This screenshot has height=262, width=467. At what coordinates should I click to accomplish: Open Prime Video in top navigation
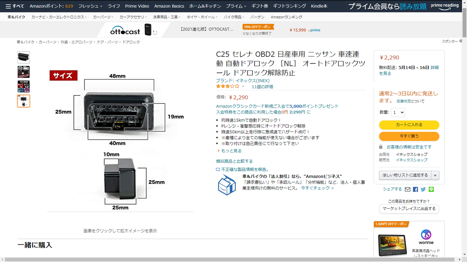click(x=137, y=6)
